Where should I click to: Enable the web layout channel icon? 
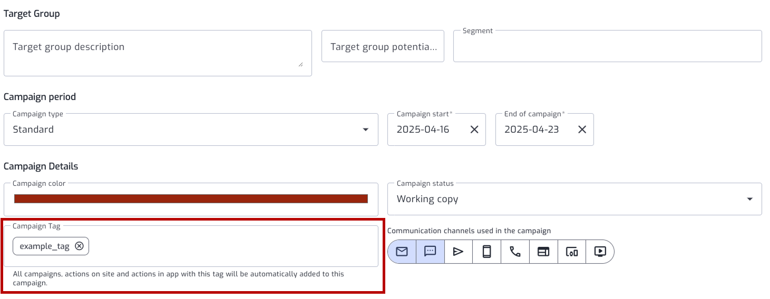click(543, 252)
